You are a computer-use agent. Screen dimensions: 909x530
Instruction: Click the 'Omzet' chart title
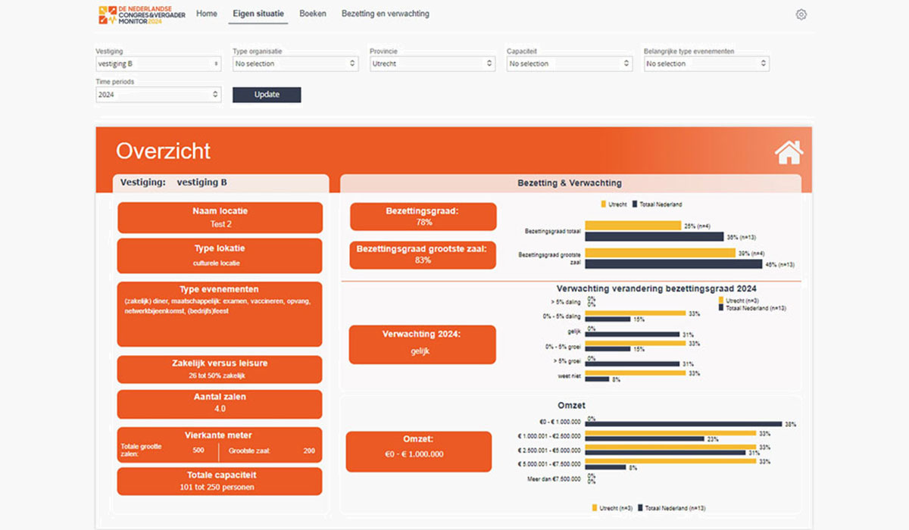[572, 406]
